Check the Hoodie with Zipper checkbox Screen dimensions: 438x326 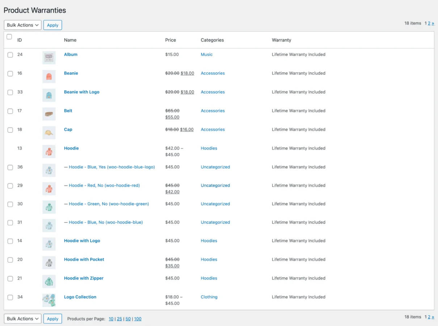pyautogui.click(x=10, y=279)
